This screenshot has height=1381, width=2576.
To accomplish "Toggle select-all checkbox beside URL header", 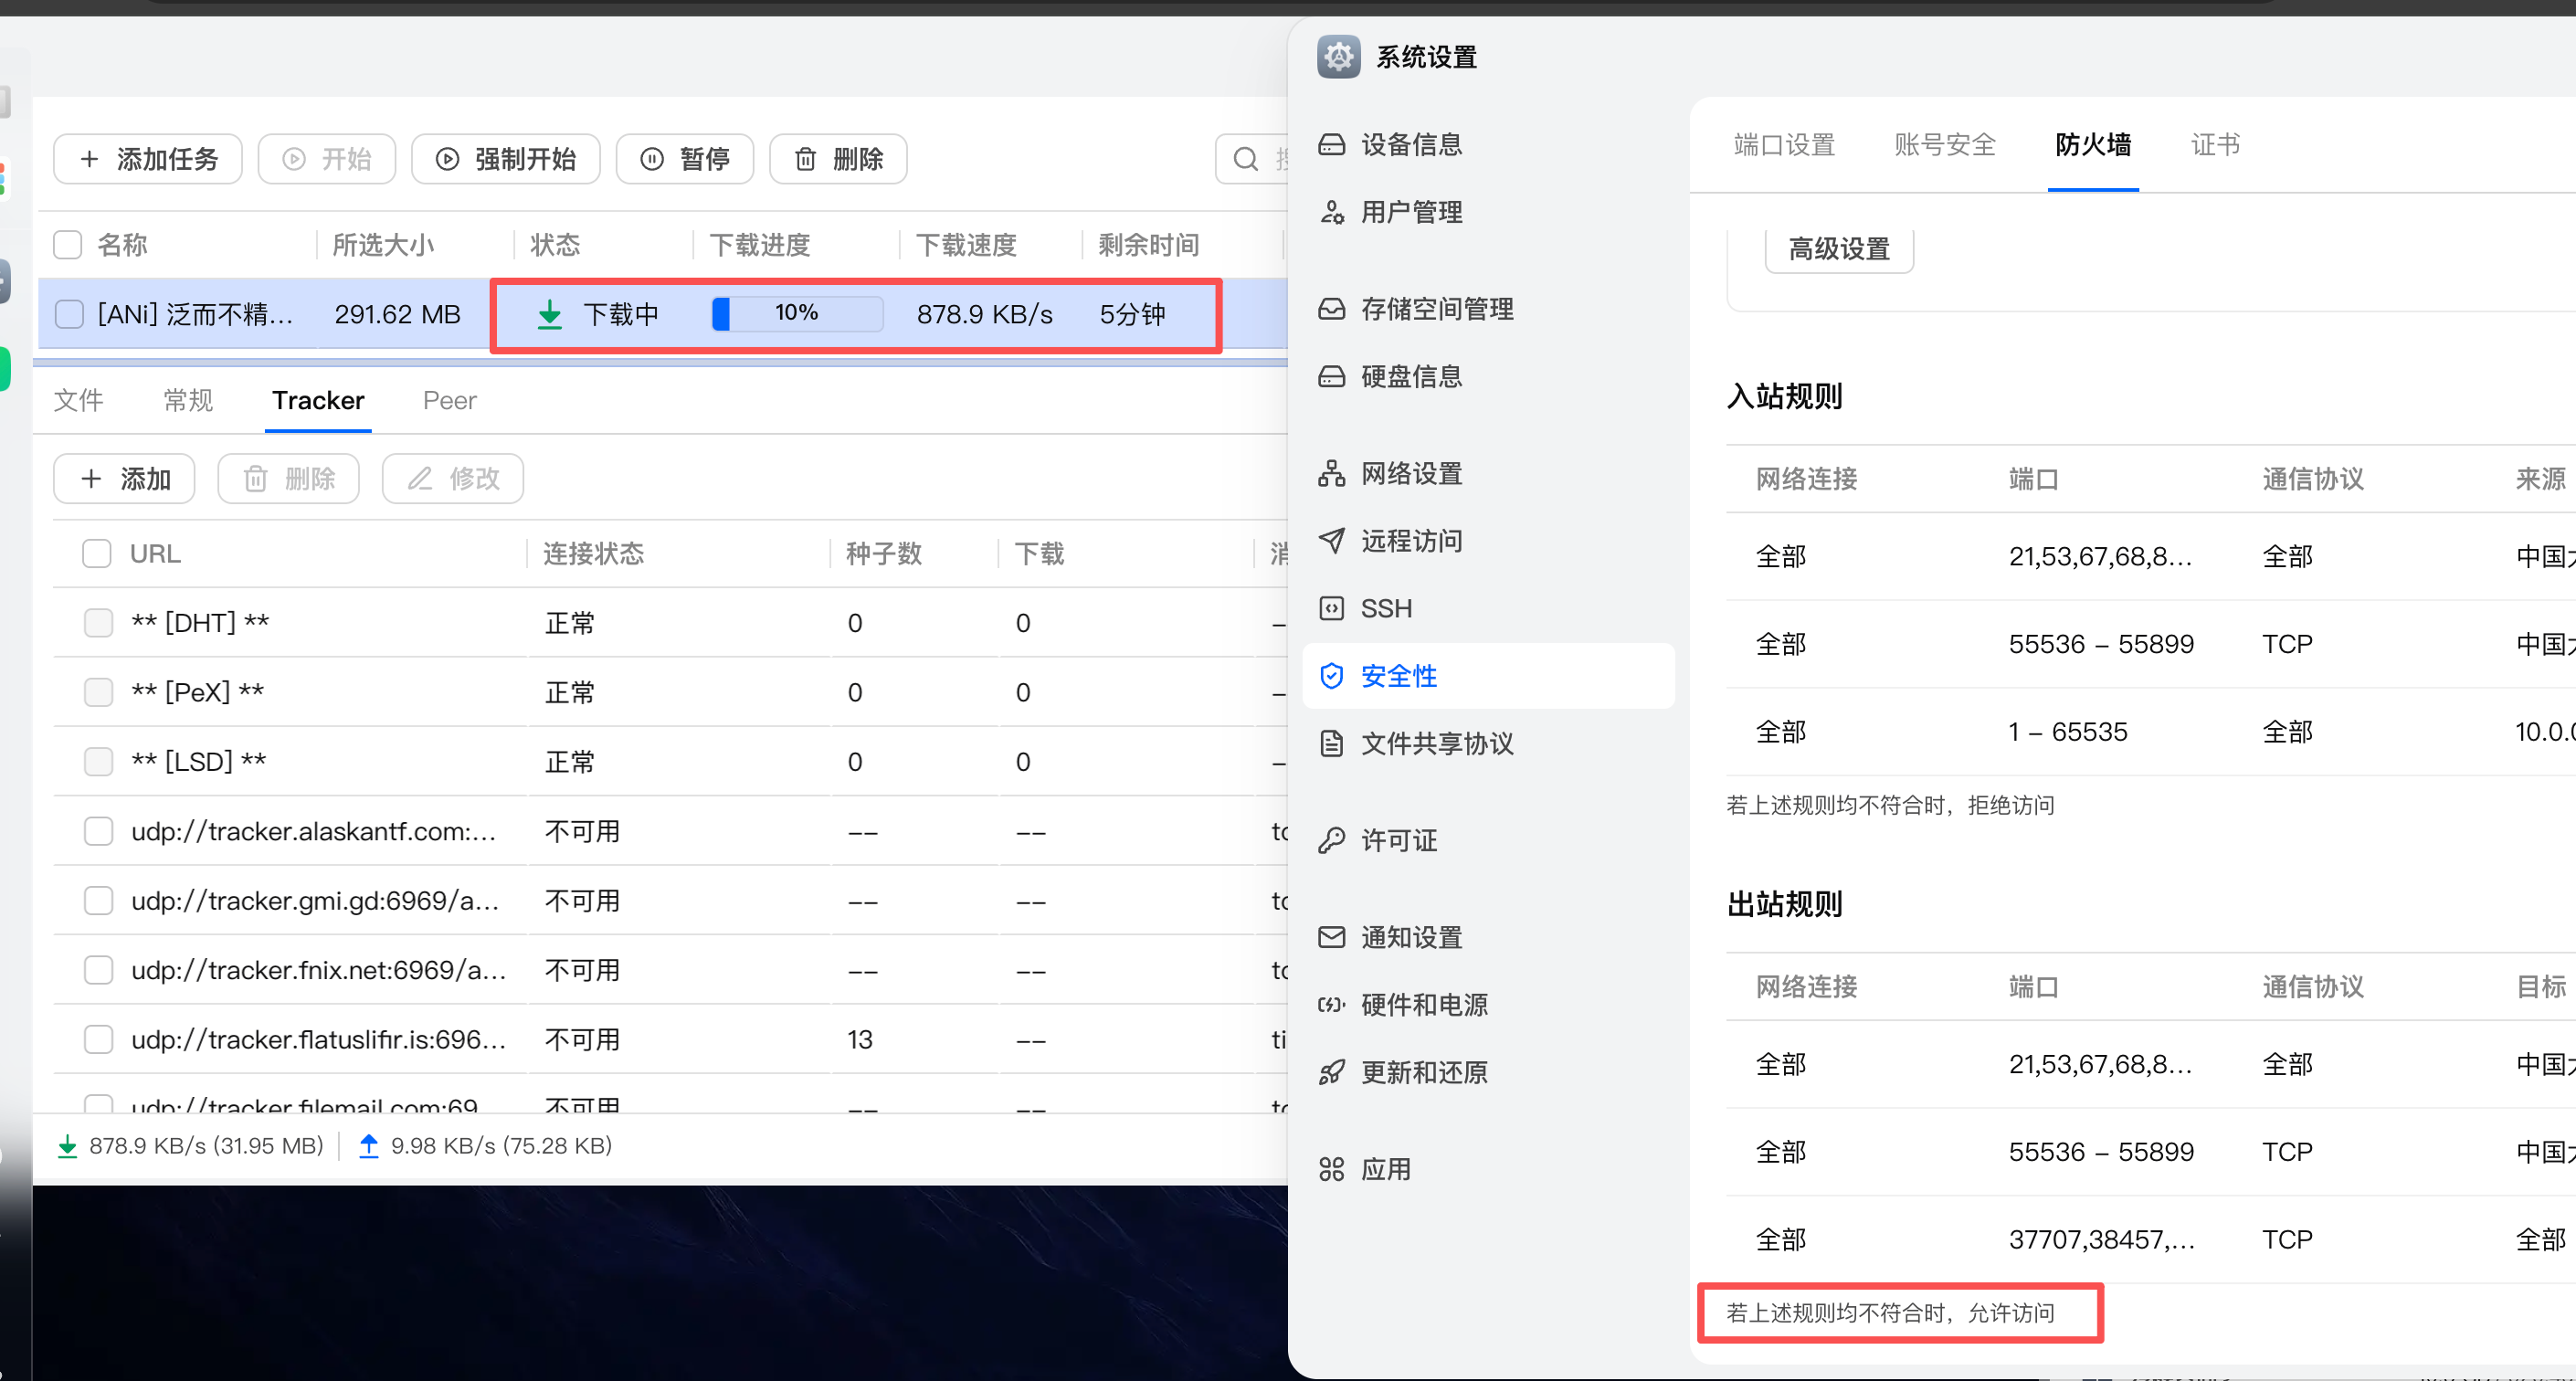I will click(97, 554).
